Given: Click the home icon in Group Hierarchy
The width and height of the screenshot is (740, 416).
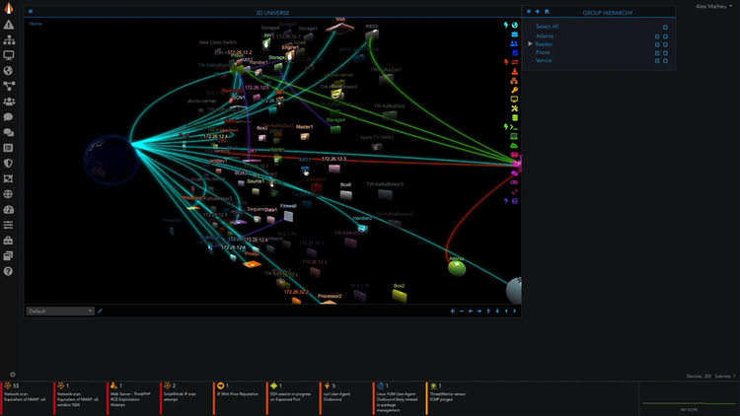Looking at the screenshot, I should (547, 12).
